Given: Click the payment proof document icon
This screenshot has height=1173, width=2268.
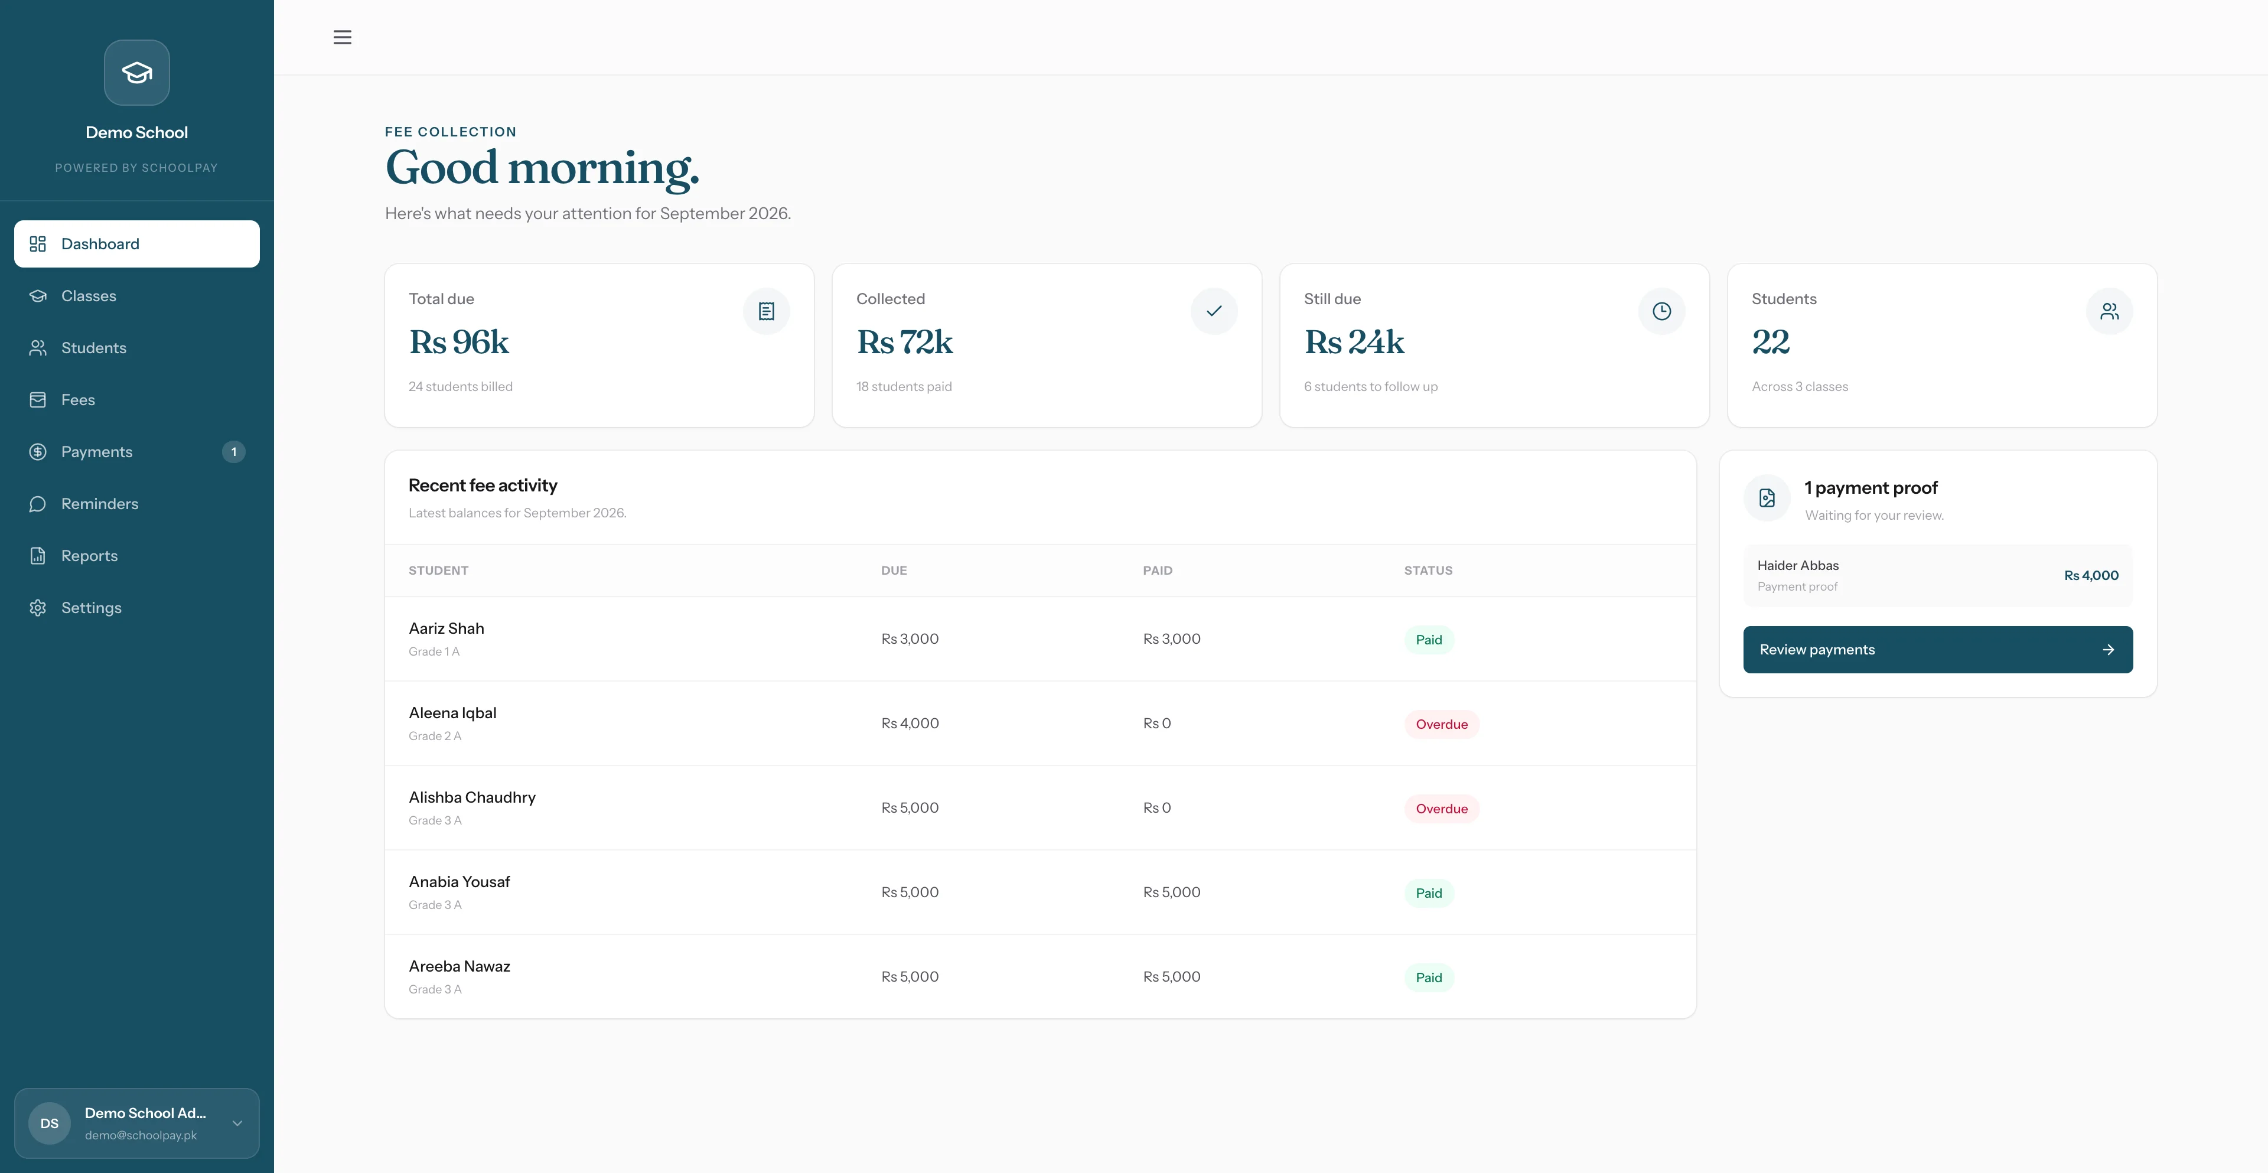Looking at the screenshot, I should tap(1767, 498).
